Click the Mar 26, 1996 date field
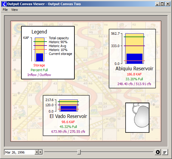The image size is (172, 159). click(x=20, y=152)
